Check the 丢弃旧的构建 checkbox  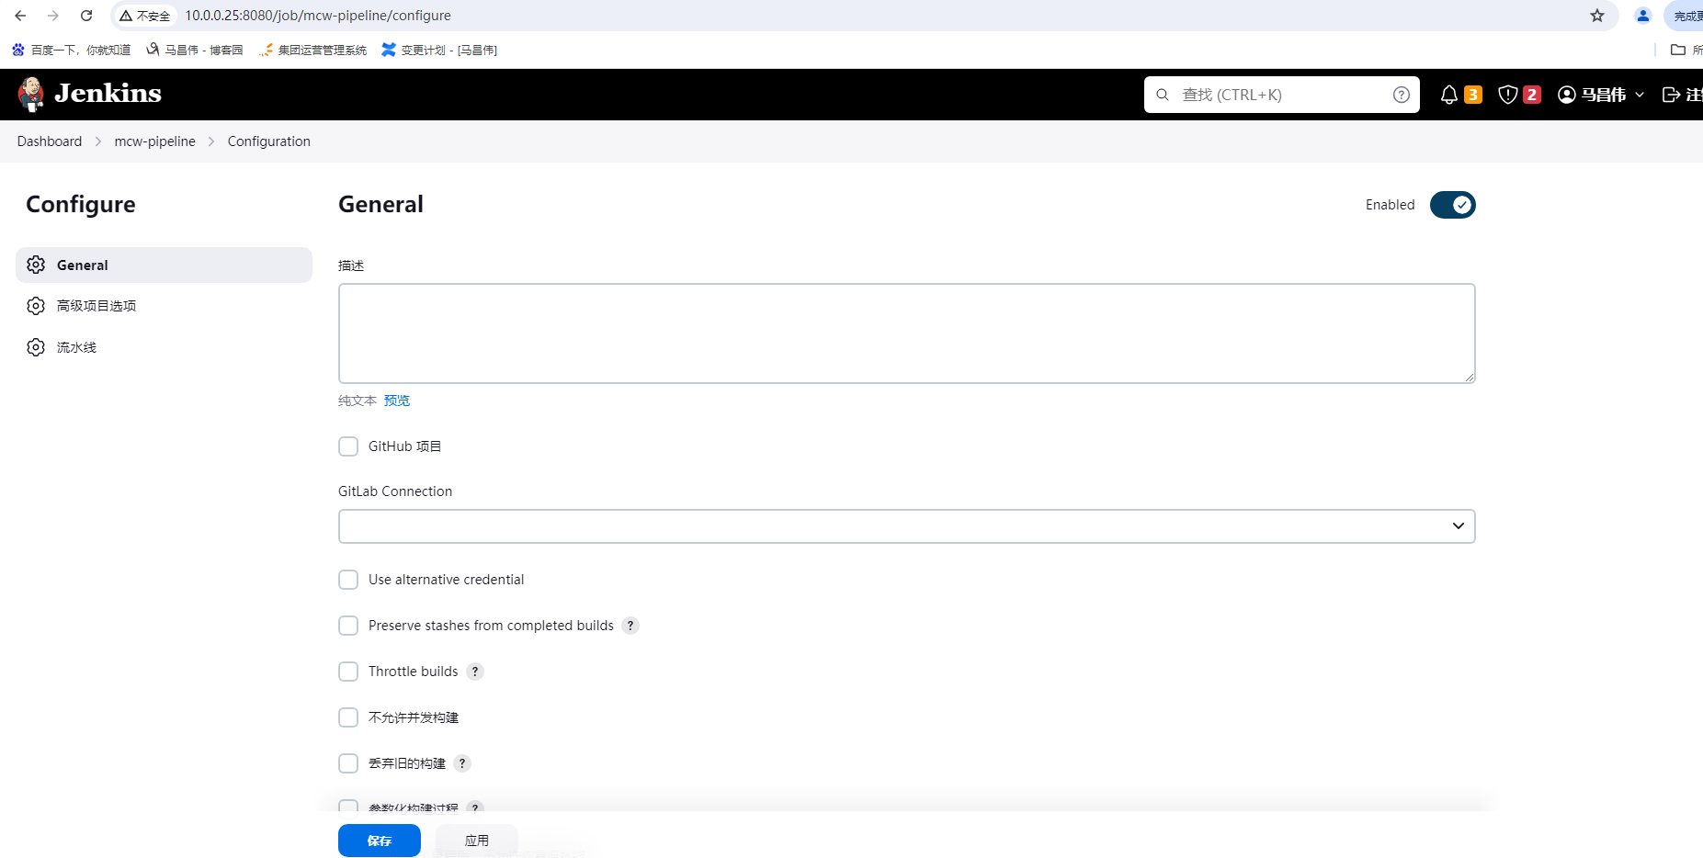tap(348, 763)
